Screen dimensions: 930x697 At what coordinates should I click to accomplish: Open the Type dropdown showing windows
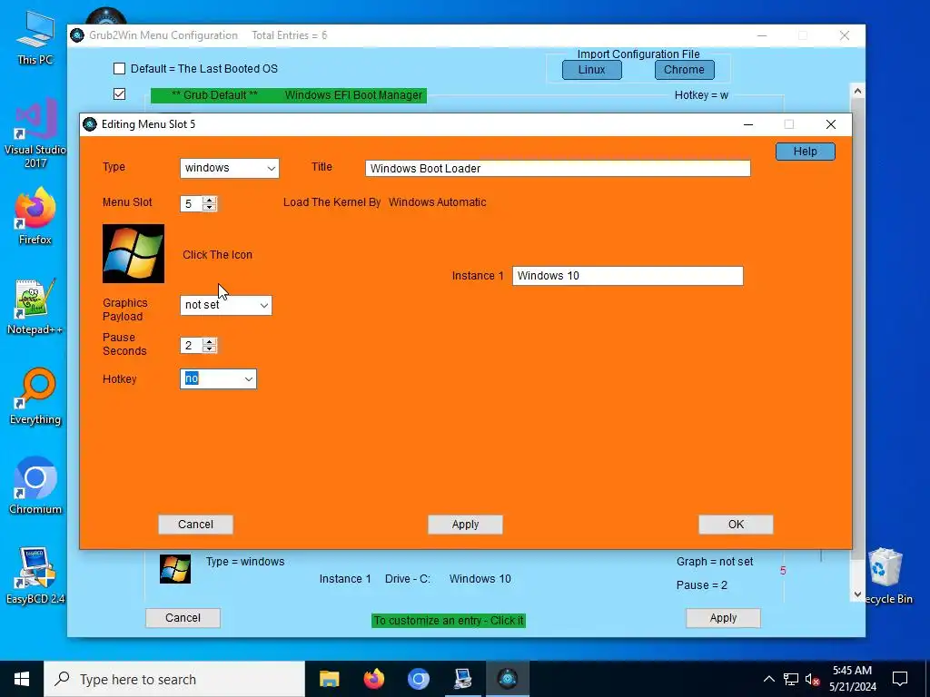pos(230,168)
